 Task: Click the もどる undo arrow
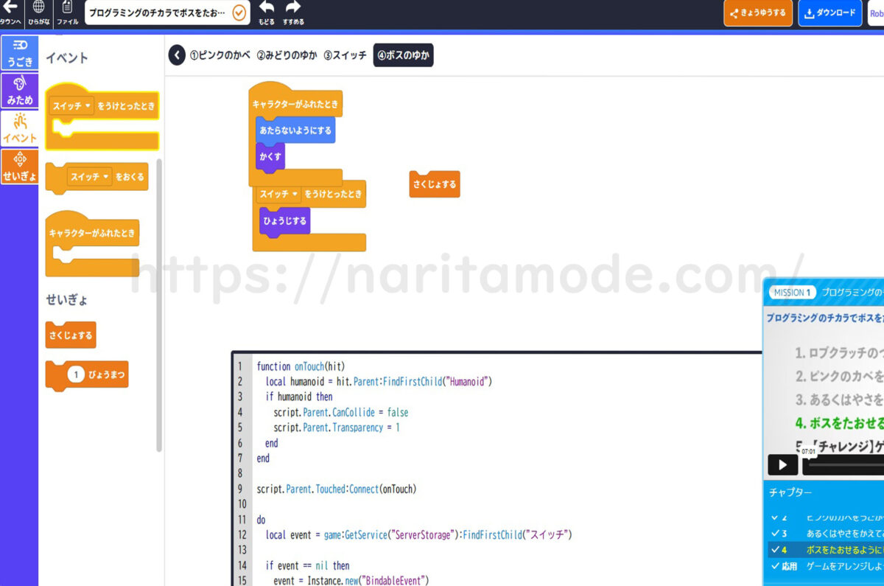[x=267, y=8]
